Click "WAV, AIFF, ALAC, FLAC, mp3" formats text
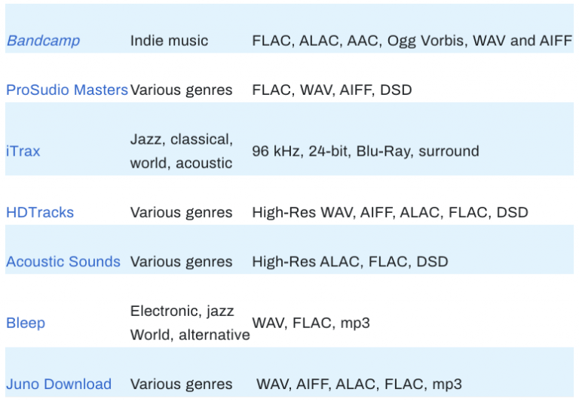This screenshot has width=579, height=401. (359, 384)
